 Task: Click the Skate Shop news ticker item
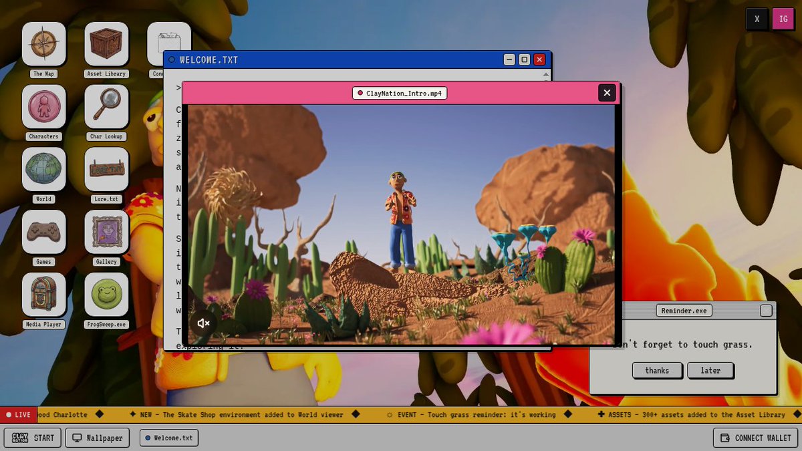(x=236, y=414)
